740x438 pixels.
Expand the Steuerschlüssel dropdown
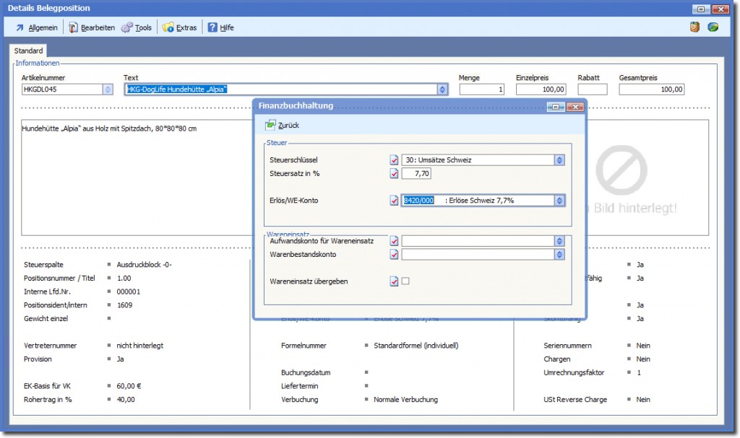click(x=559, y=160)
